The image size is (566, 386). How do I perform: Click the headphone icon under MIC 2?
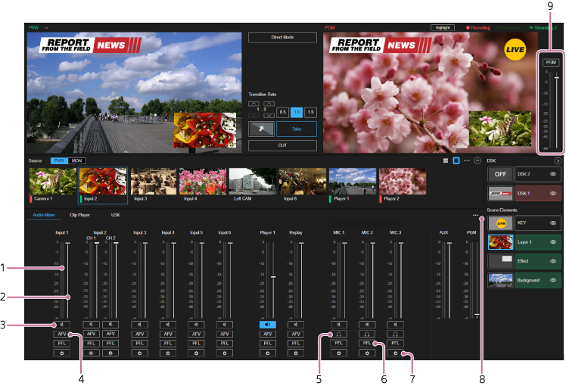point(366,334)
